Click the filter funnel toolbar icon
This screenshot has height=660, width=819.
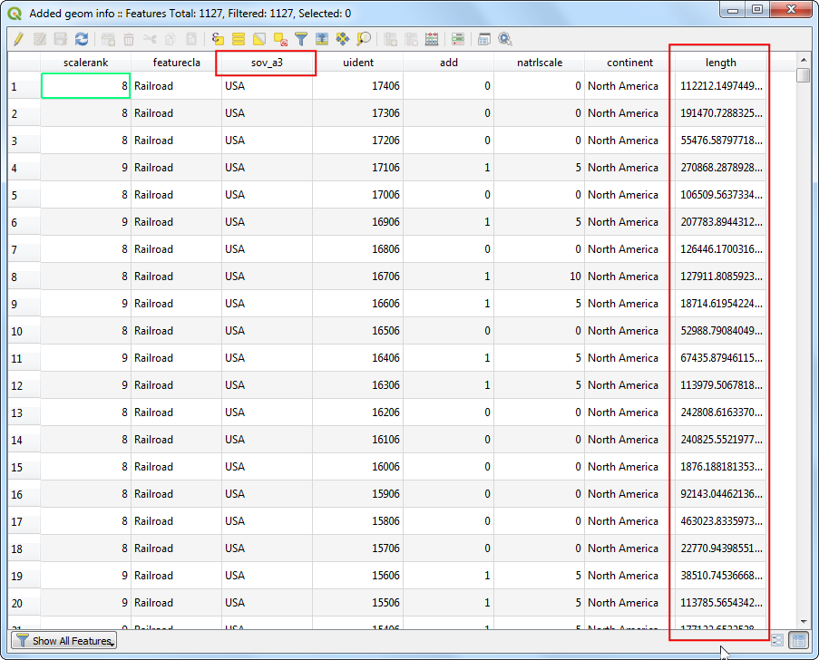(301, 39)
